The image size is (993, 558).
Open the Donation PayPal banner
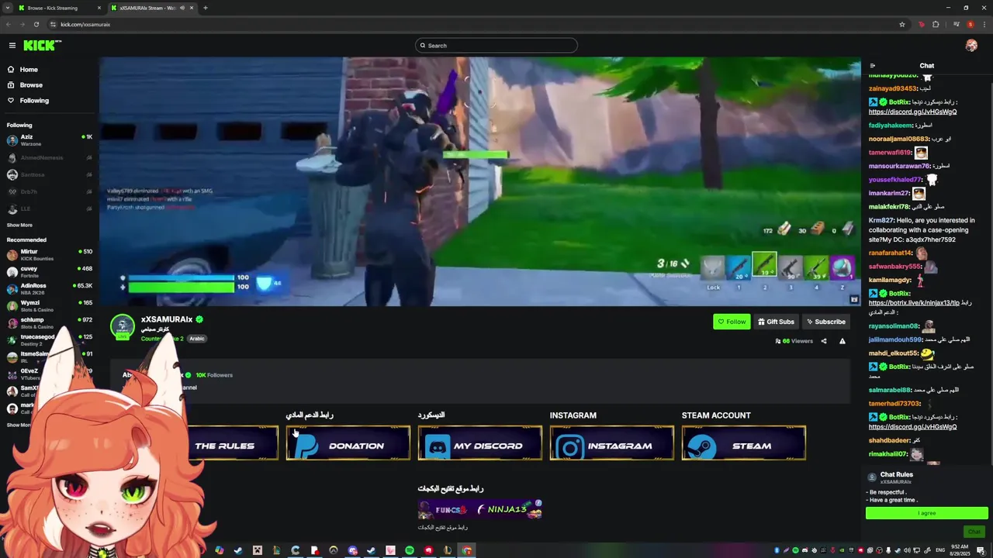(348, 443)
